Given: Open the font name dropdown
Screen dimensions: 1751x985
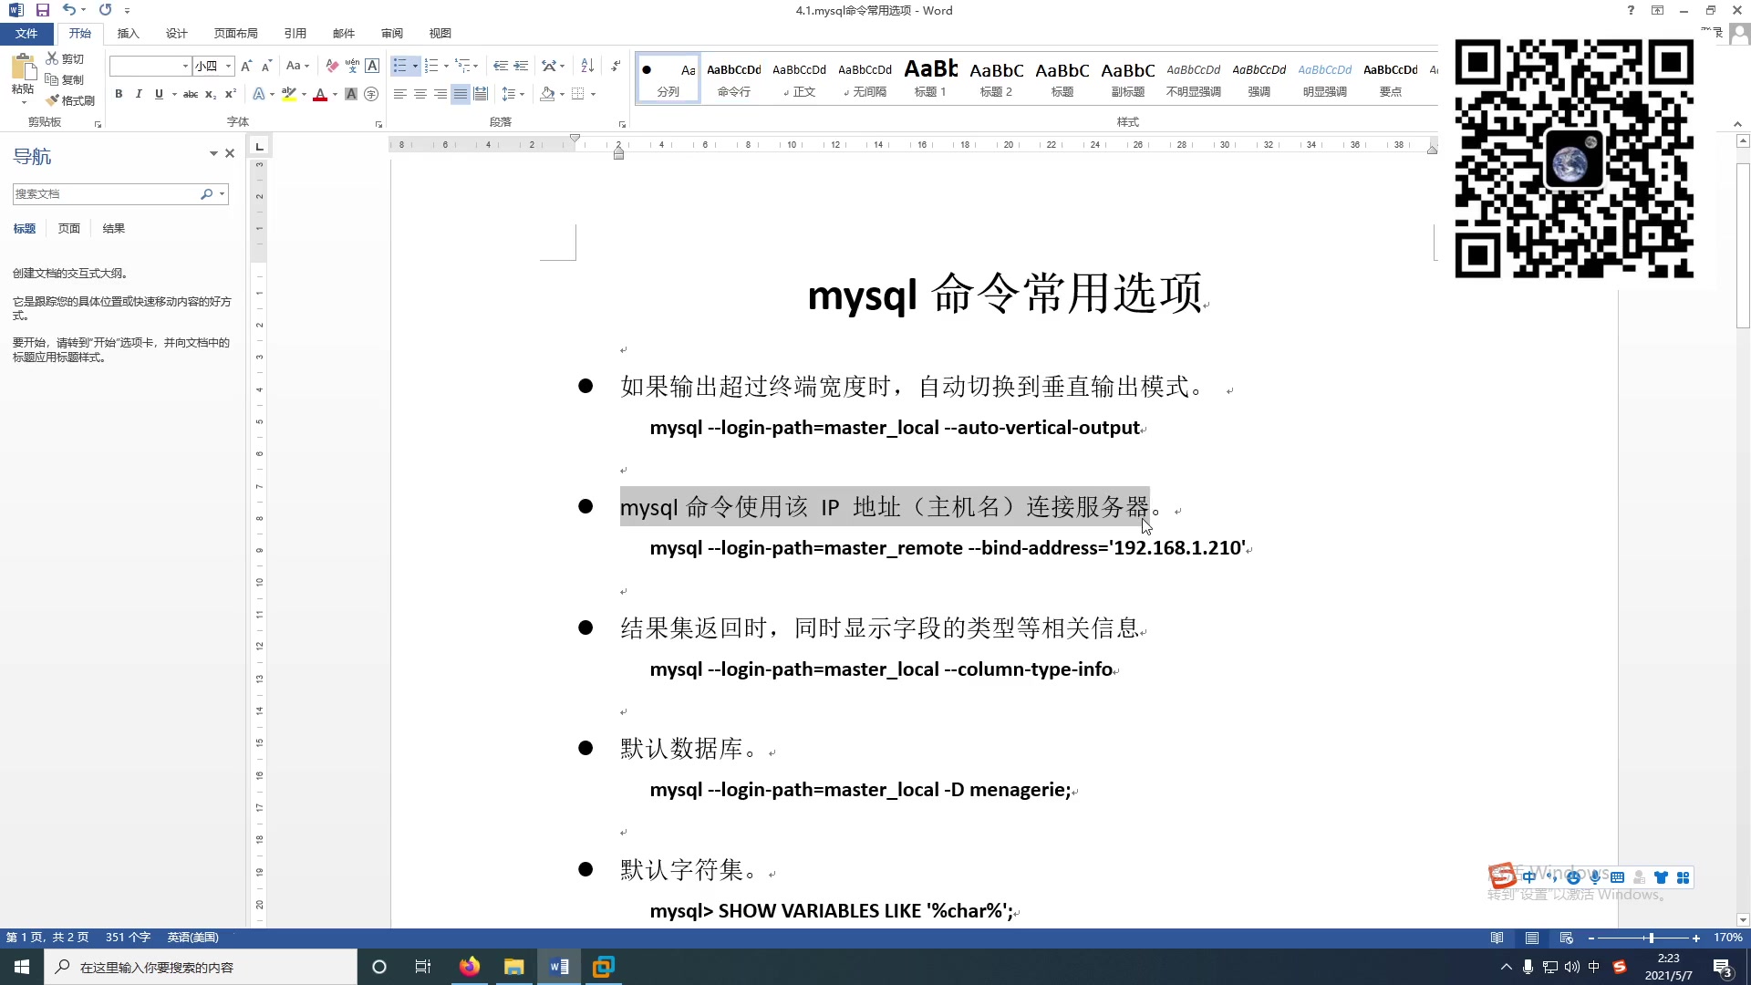Looking at the screenshot, I should pos(186,66).
